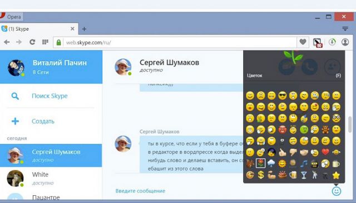Choose the thumbs down emoticon

(x=293, y=152)
